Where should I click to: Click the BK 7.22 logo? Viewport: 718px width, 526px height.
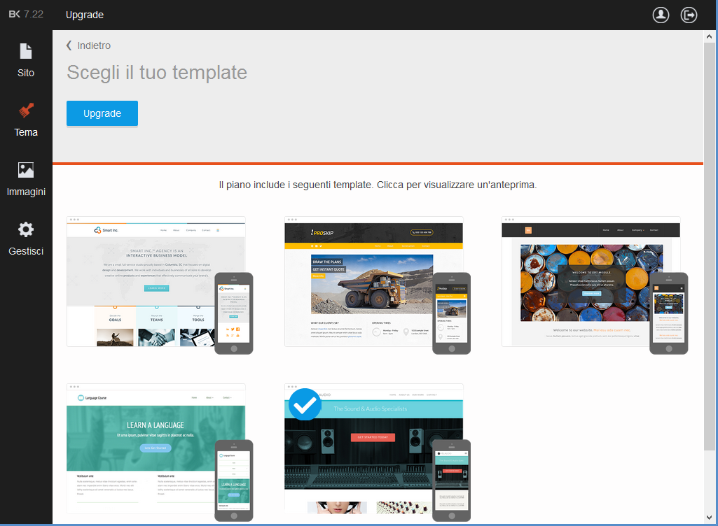pyautogui.click(x=26, y=14)
